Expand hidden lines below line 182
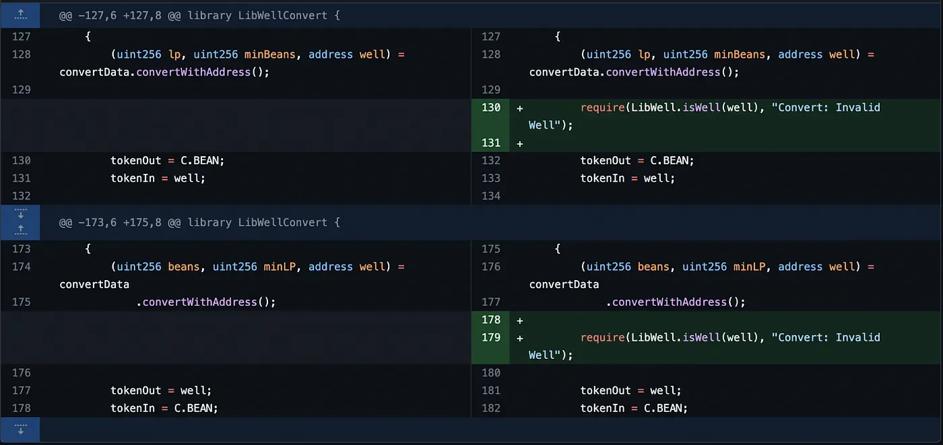The width and height of the screenshot is (943, 445). tap(20, 430)
